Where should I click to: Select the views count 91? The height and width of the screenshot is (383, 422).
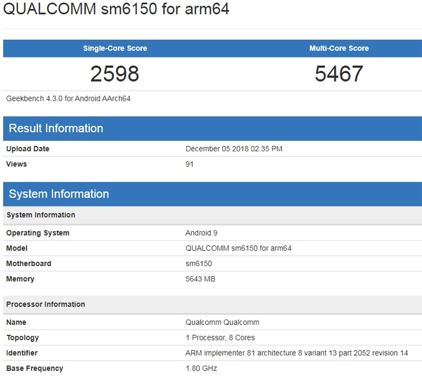click(x=190, y=164)
